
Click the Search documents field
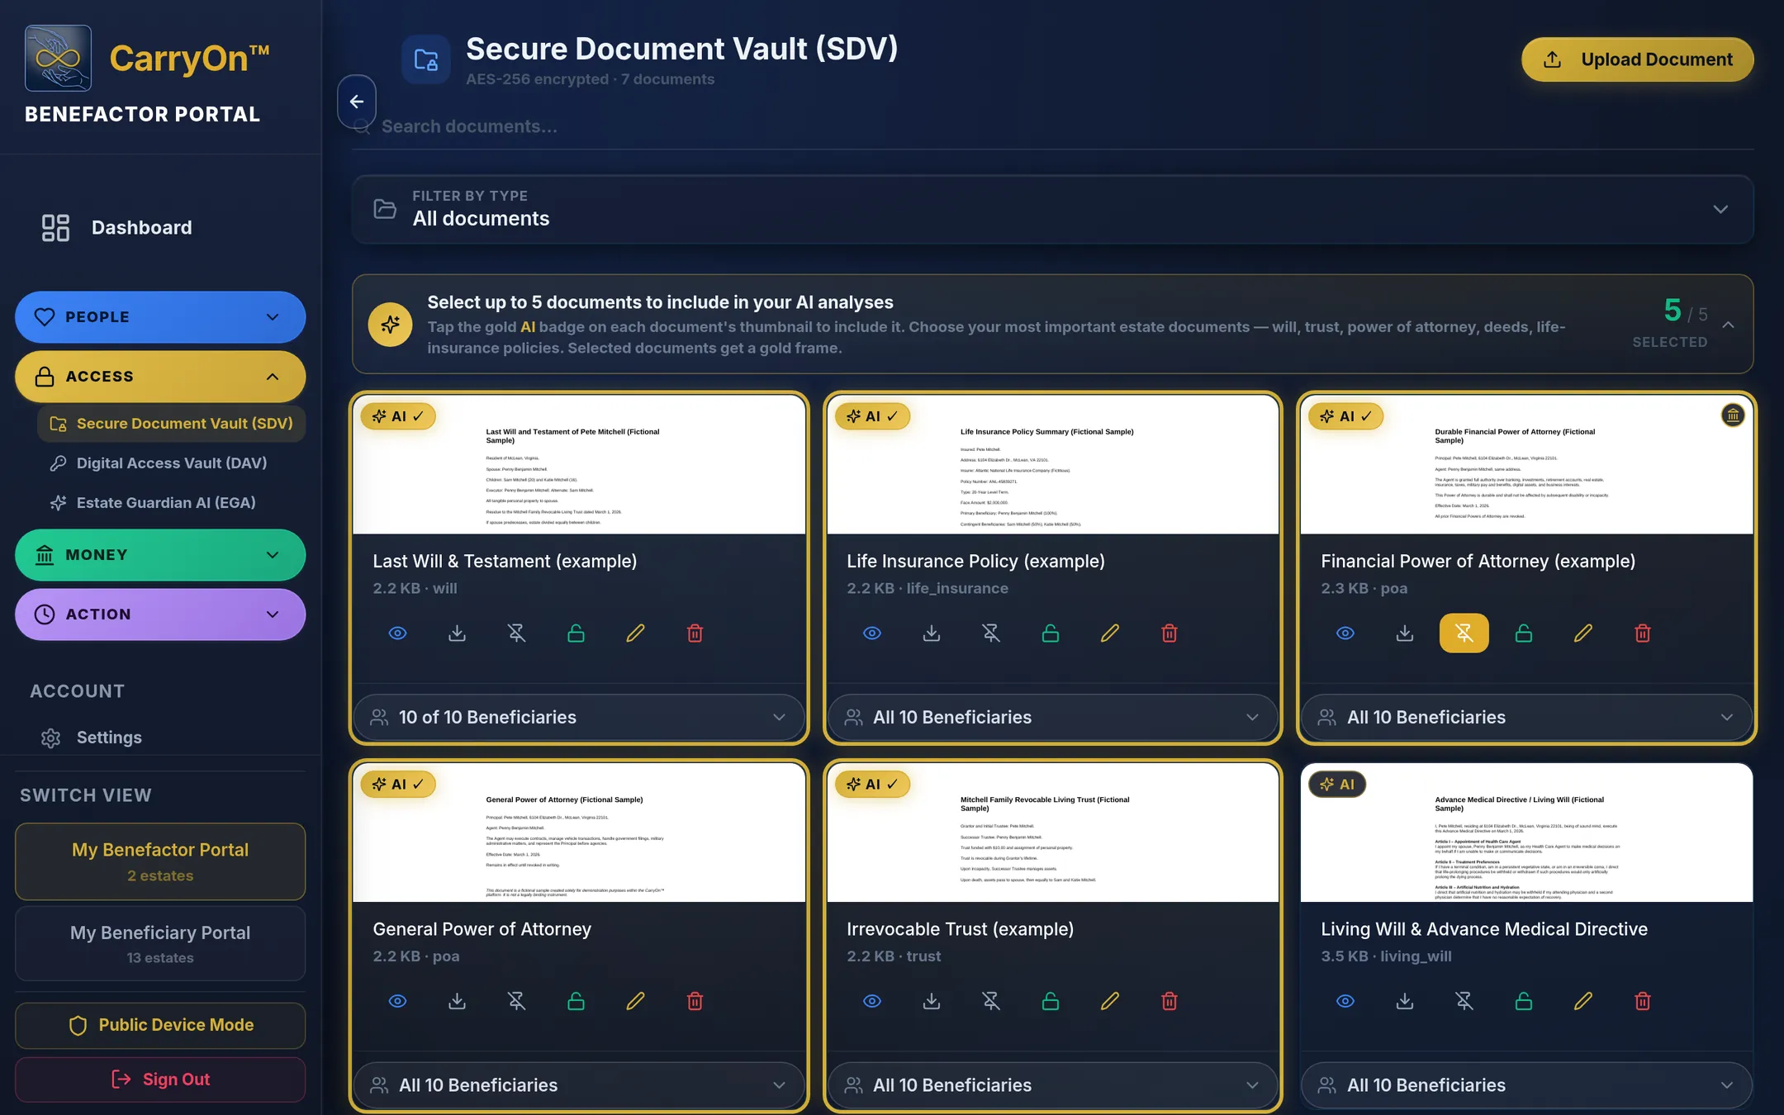(1052, 126)
